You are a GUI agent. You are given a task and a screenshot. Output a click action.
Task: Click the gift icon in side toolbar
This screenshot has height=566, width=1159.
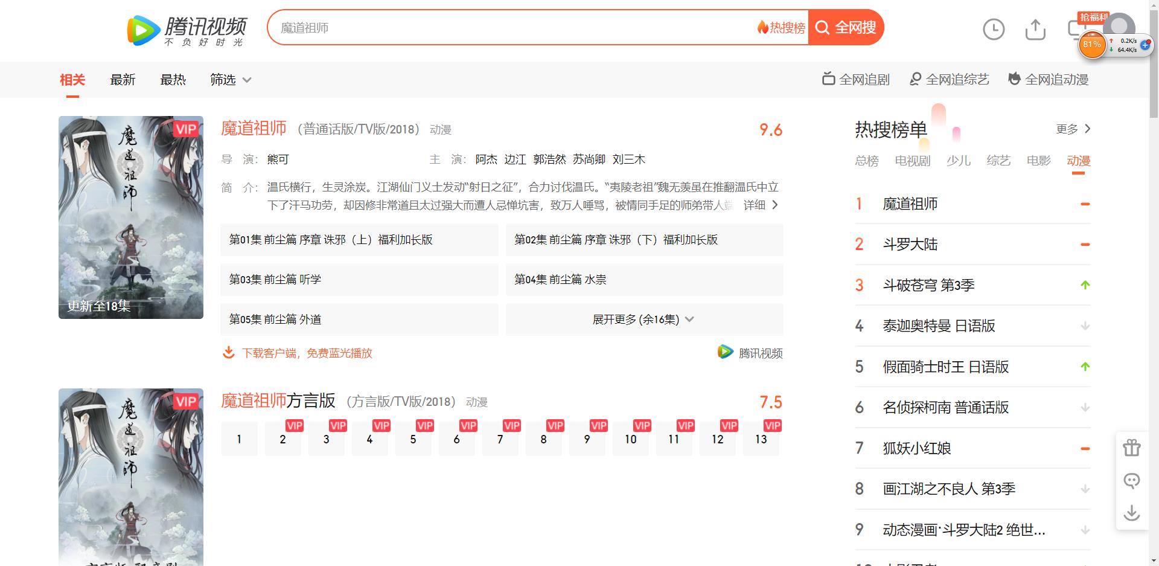[1131, 448]
